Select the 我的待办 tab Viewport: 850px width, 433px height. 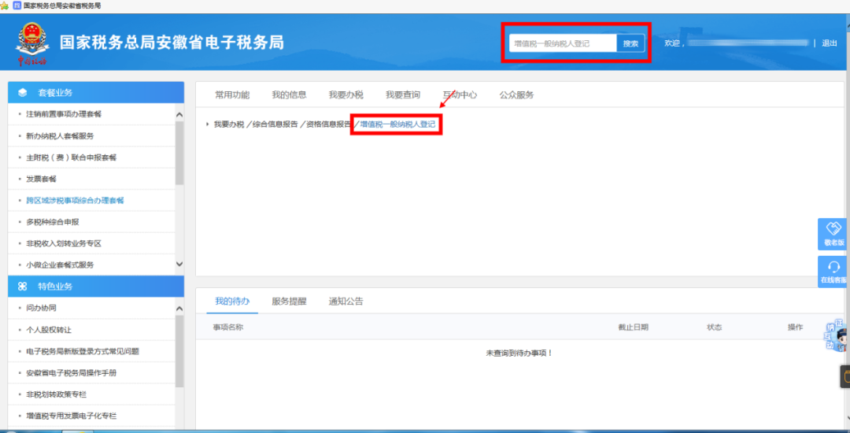(x=232, y=302)
